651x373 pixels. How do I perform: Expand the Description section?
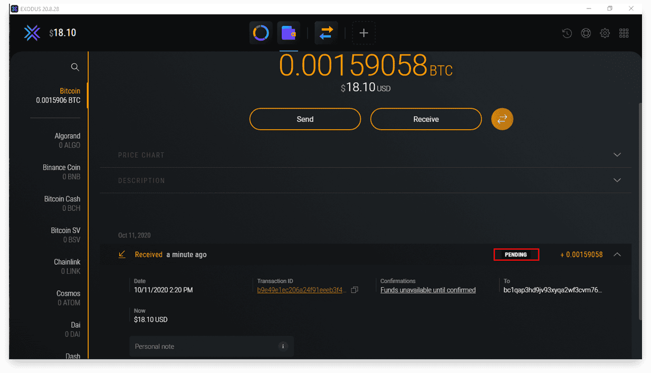click(365, 180)
